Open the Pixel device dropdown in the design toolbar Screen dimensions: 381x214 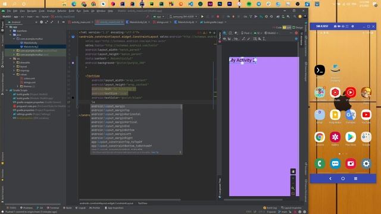click(x=246, y=33)
